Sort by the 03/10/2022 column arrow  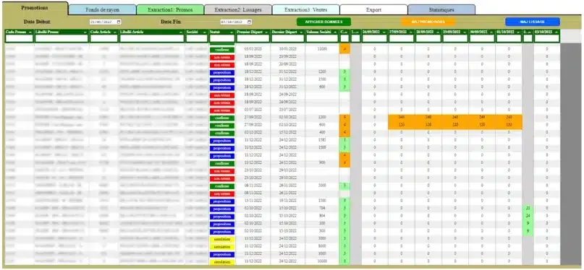coord(557,32)
